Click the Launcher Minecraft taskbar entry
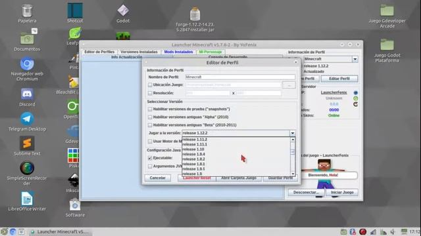The width and height of the screenshot is (421, 236). click(x=60, y=231)
